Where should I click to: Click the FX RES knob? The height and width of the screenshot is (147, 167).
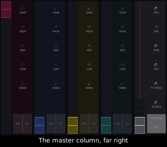click(156, 103)
